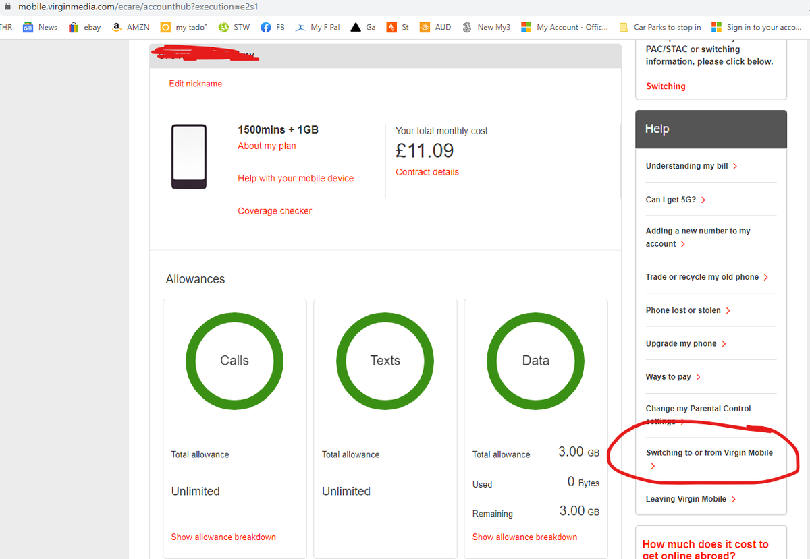The image size is (810, 559).
Task: Click Unlimited under Texts total allowance
Action: [346, 491]
